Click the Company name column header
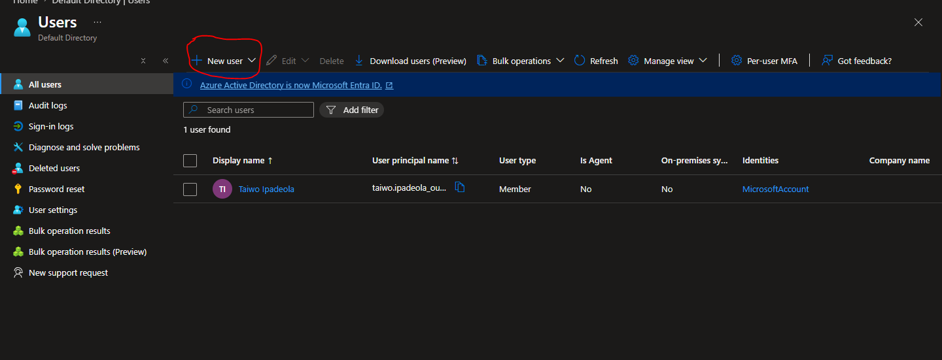The width and height of the screenshot is (942, 360). 899,160
